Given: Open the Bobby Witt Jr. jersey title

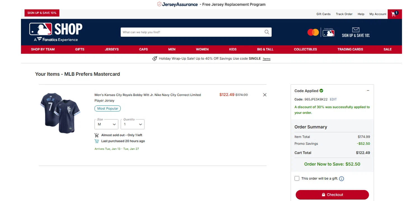Looking at the screenshot, I should [148, 98].
